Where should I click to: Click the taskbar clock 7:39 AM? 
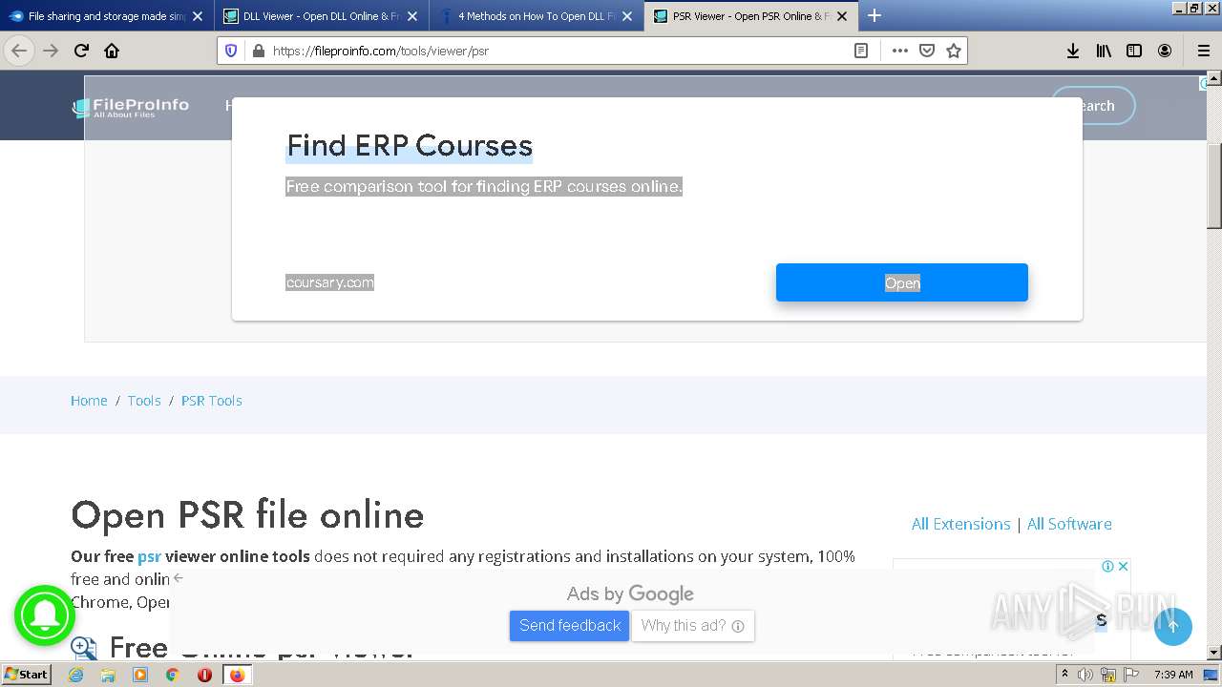[1173, 675]
